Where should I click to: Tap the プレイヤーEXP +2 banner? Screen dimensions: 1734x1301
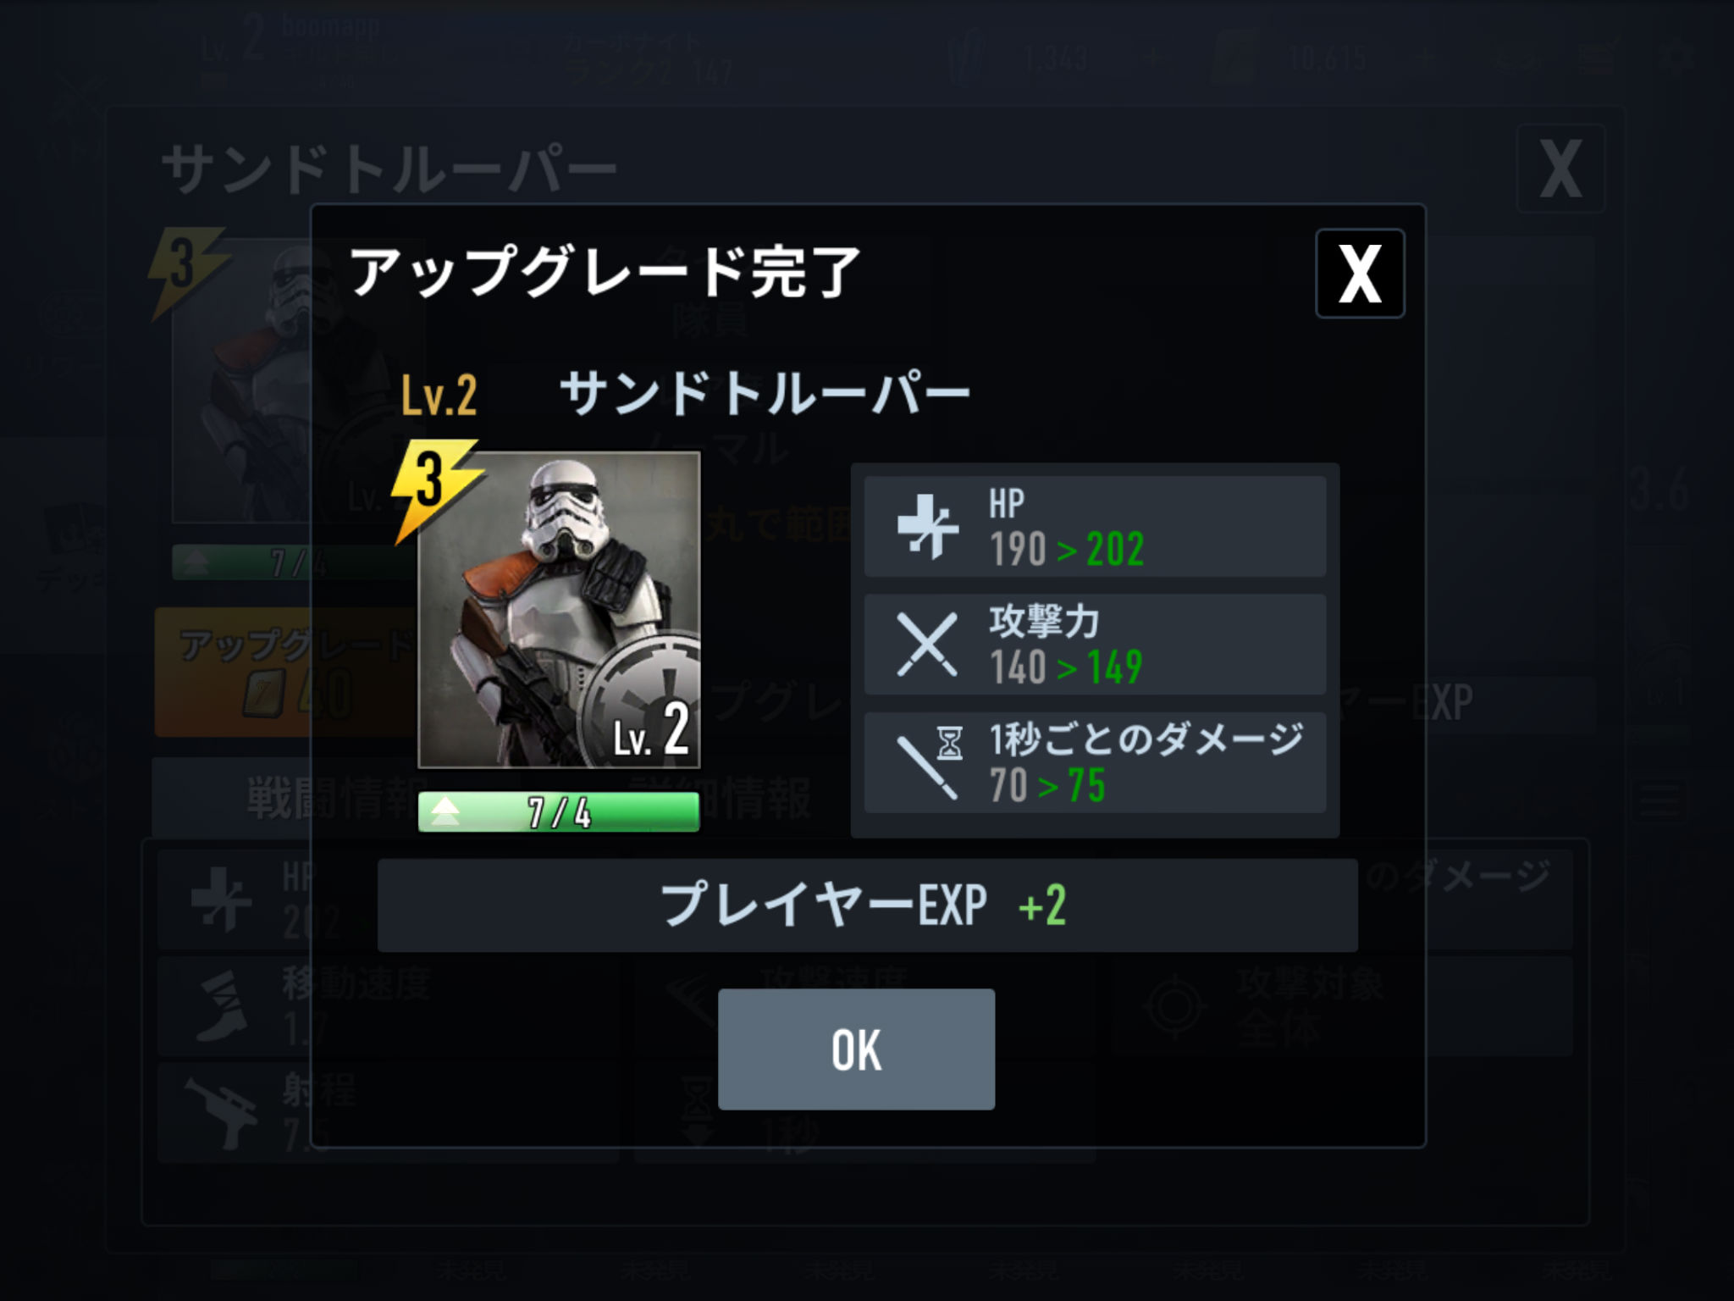click(867, 905)
